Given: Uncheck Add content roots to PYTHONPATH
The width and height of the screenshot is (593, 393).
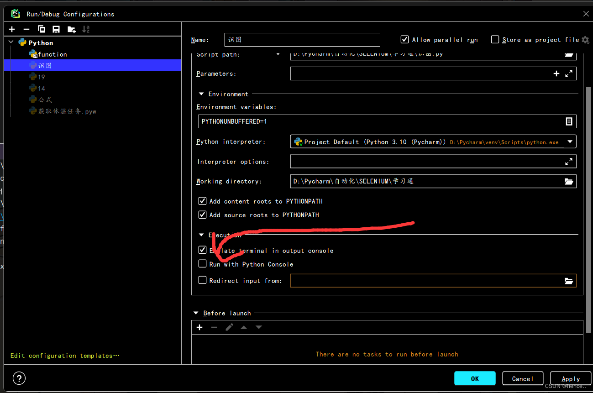Looking at the screenshot, I should [203, 201].
